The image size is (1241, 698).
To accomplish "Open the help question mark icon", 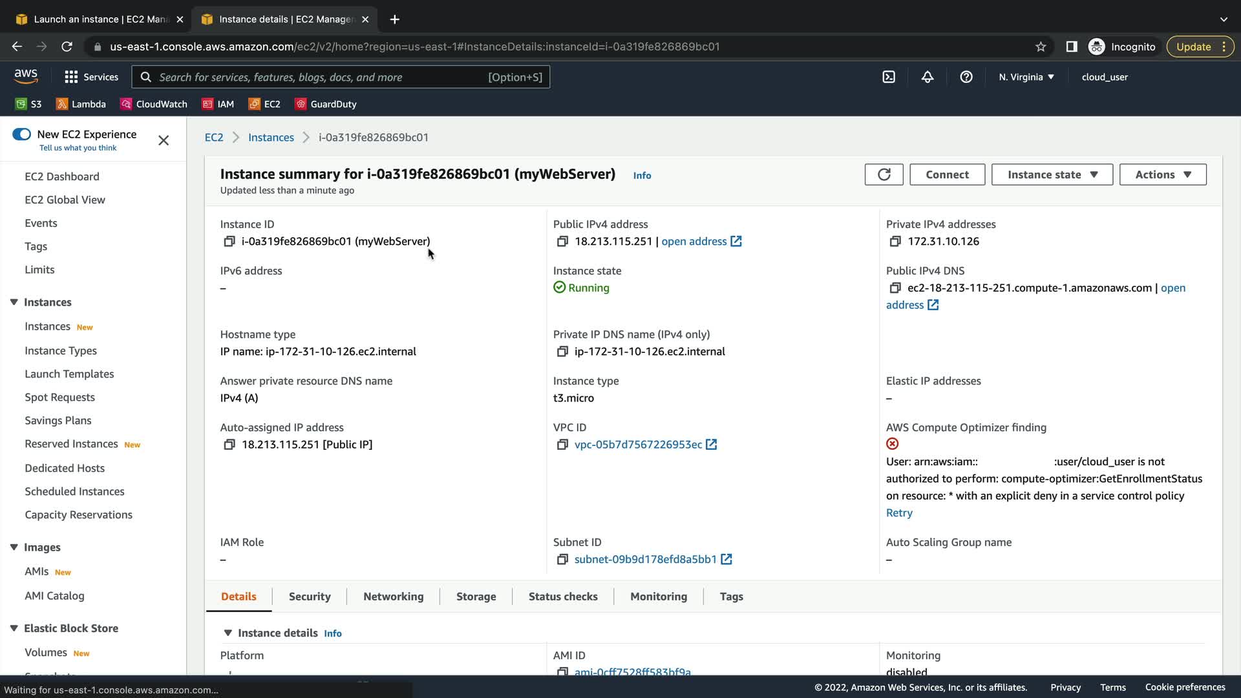I will click(x=966, y=77).
